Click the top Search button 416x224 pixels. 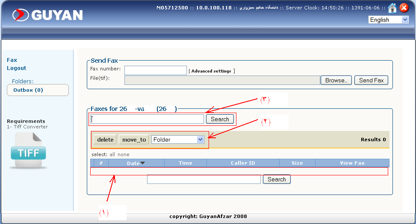(220, 119)
